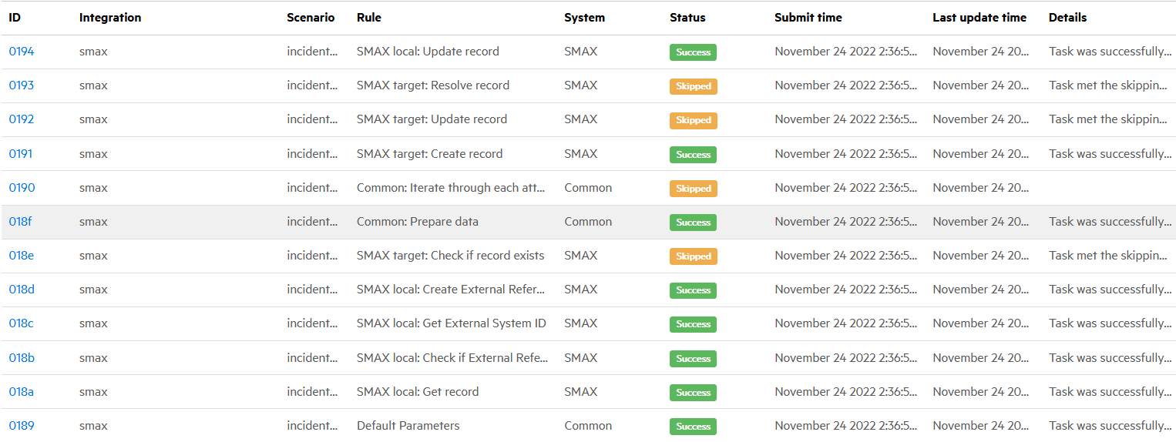
Task: Click the 0192 task ID
Action: (22, 119)
